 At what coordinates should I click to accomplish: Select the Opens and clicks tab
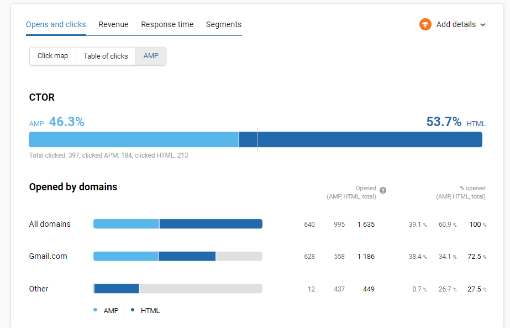click(56, 24)
